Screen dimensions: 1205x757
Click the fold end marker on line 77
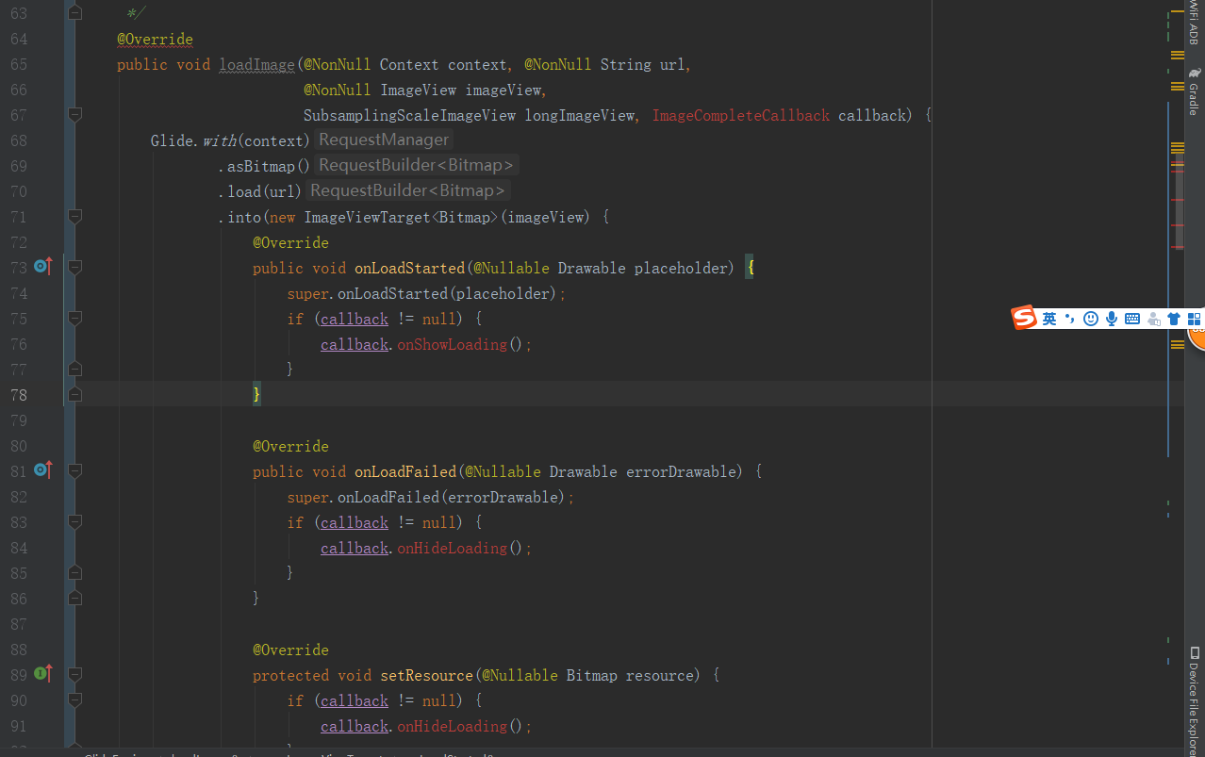click(x=75, y=370)
